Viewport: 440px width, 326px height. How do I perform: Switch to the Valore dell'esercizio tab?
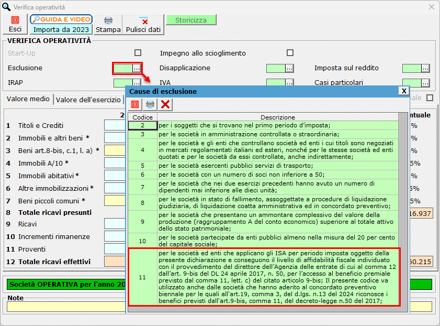[88, 100]
